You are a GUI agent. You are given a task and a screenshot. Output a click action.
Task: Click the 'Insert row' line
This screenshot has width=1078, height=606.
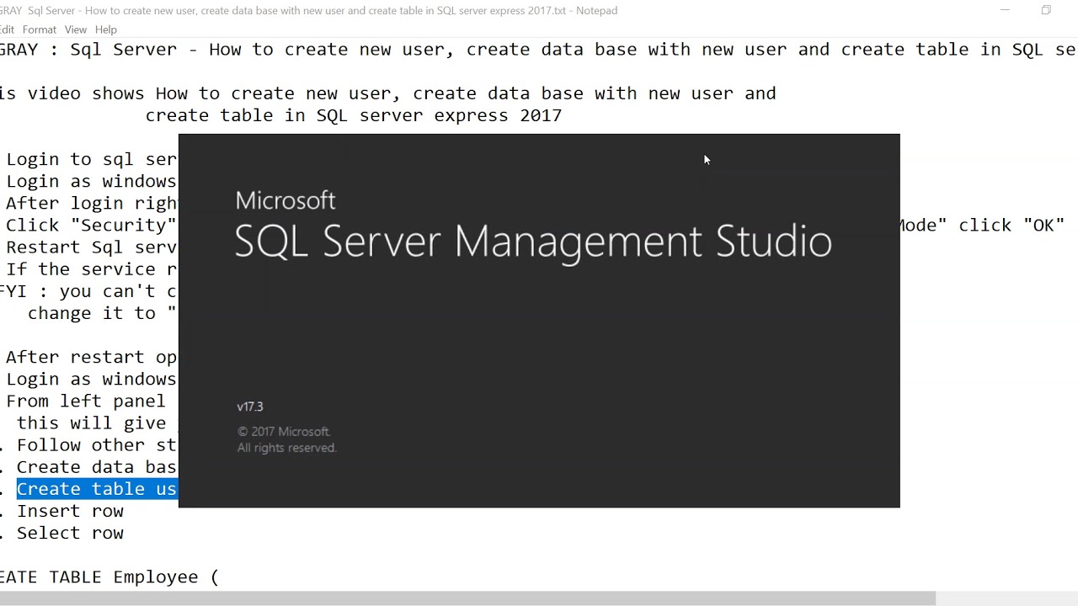(x=70, y=511)
